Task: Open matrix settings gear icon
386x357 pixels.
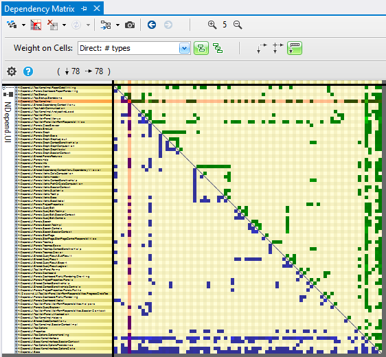Action: click(12, 71)
